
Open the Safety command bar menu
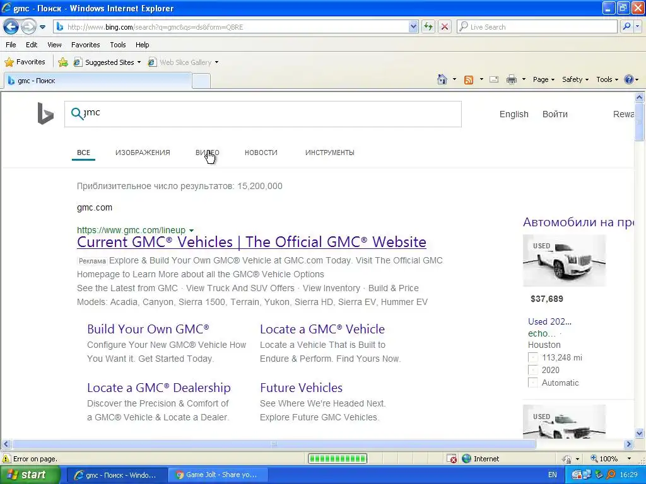pos(575,79)
